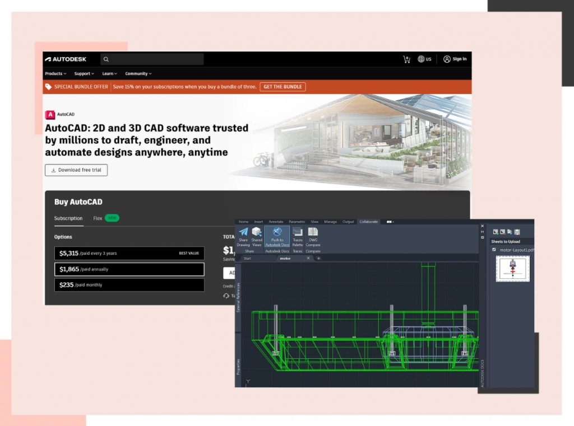Open the External References side palette
The width and height of the screenshot is (574, 426).
(238, 297)
